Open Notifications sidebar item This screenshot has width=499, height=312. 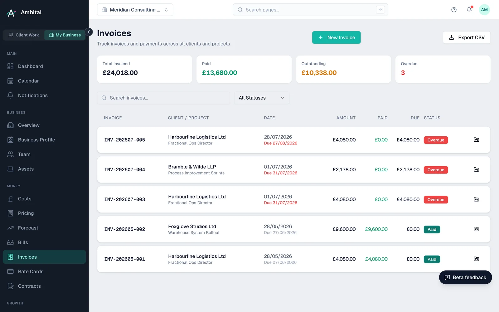click(44, 95)
